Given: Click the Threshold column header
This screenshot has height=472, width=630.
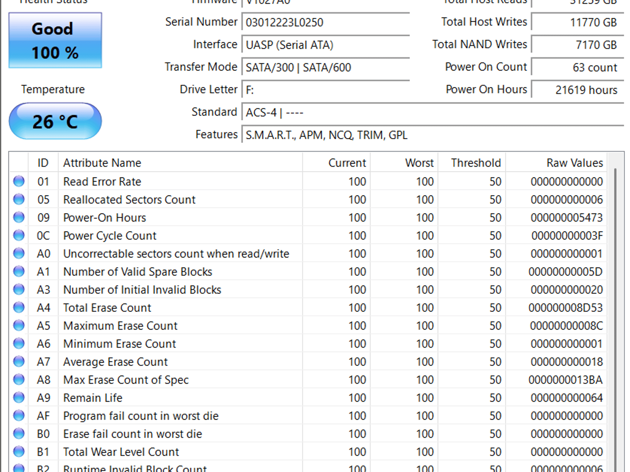Looking at the screenshot, I should (x=472, y=163).
